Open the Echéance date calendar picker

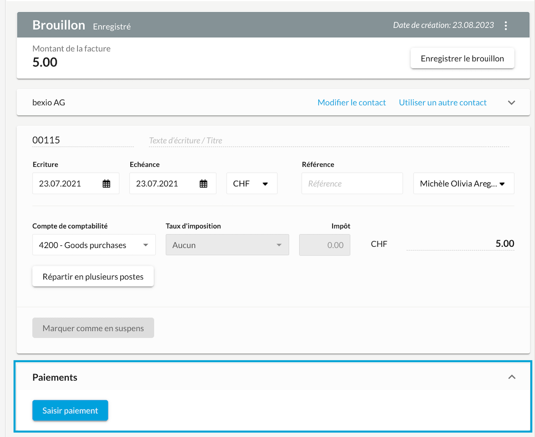(203, 184)
